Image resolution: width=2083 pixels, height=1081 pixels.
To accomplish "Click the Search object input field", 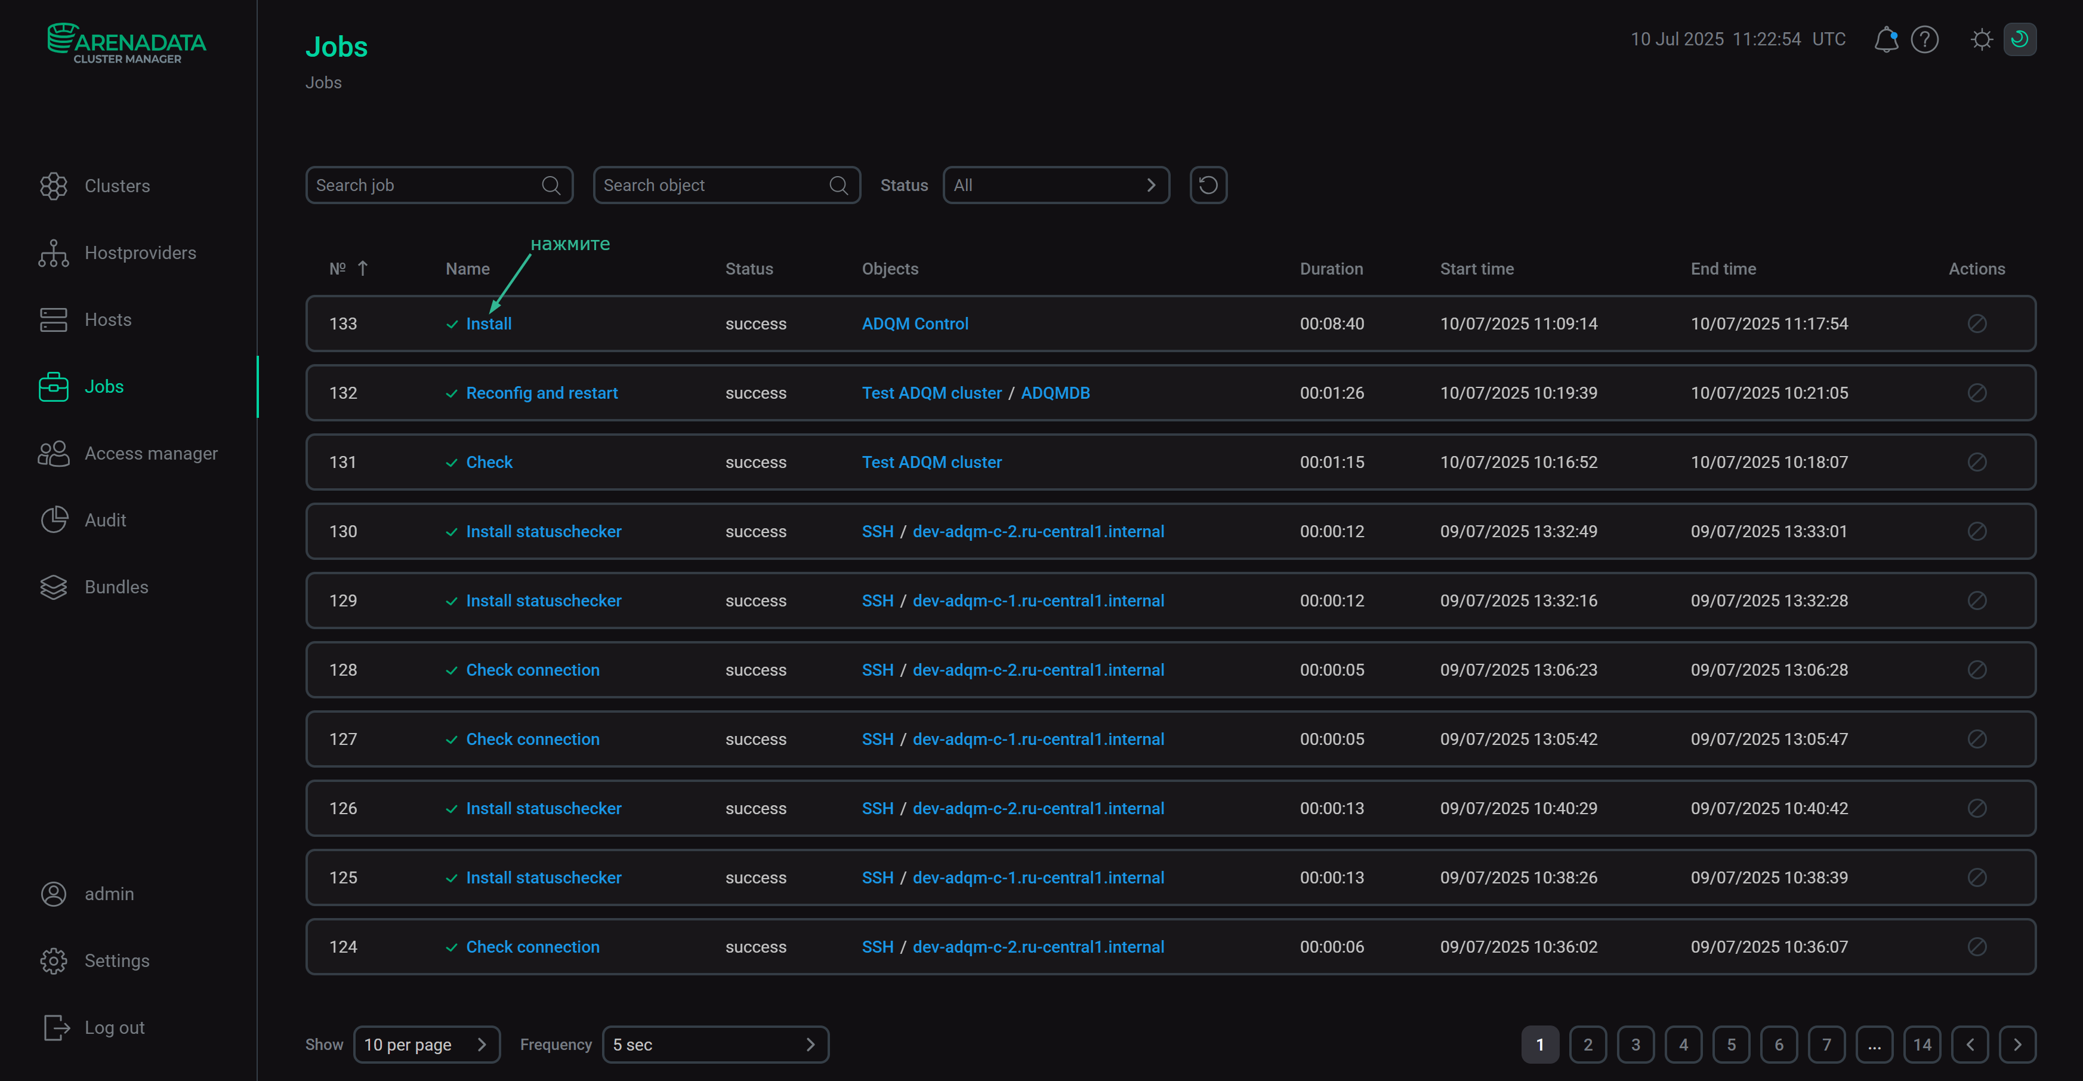I will [712, 185].
